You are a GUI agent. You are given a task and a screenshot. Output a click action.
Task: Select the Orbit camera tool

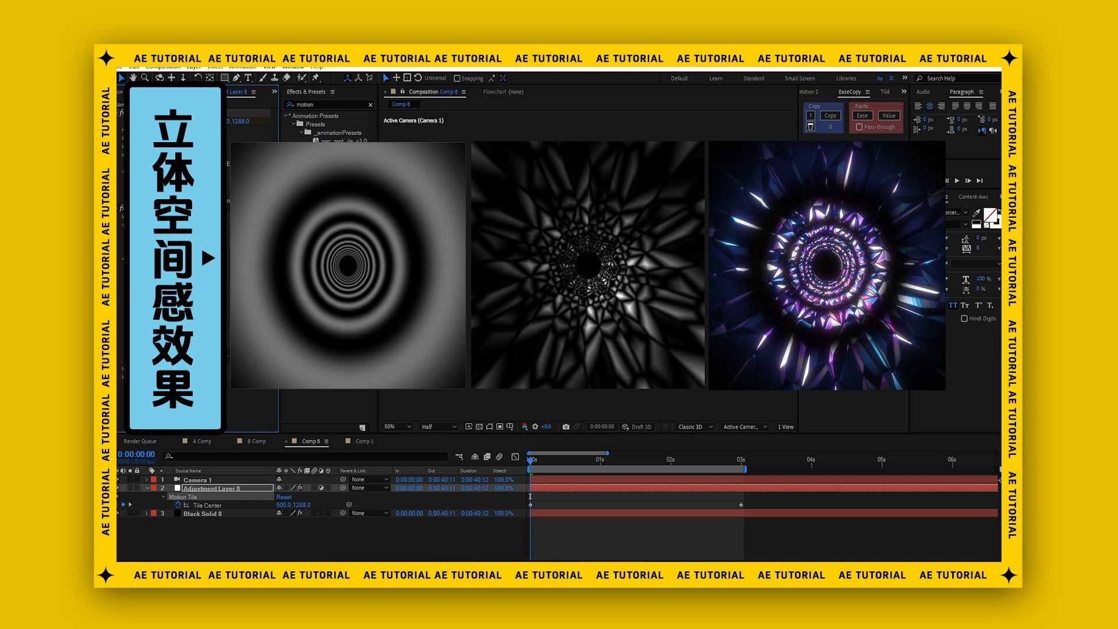click(160, 77)
